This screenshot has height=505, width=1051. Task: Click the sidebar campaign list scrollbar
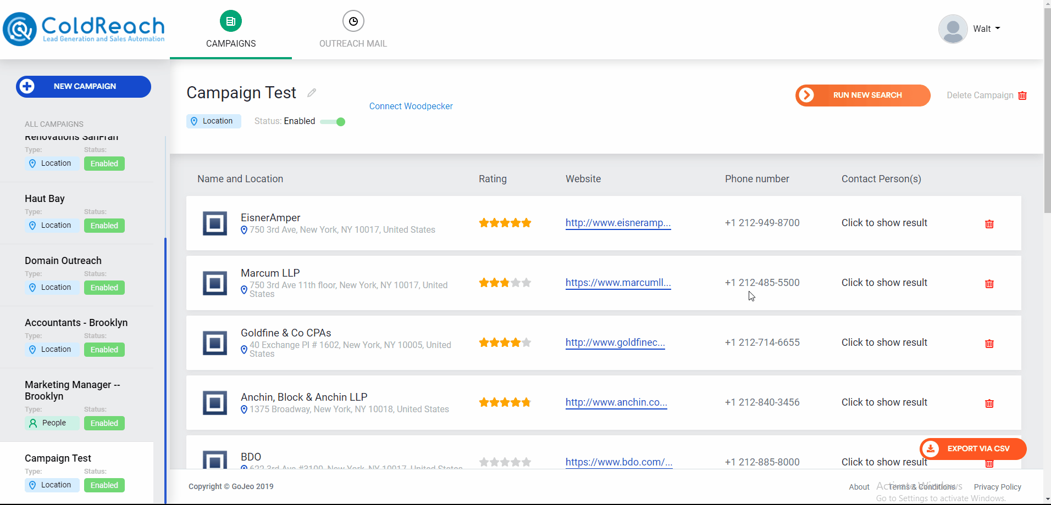(165, 371)
